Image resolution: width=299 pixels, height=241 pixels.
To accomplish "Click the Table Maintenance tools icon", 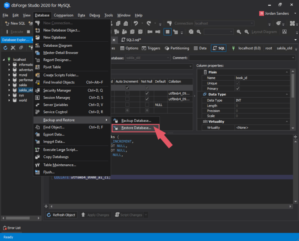I will click(37, 165).
